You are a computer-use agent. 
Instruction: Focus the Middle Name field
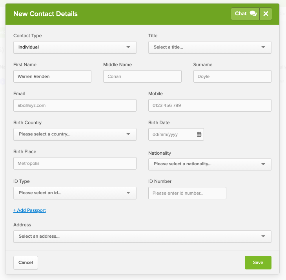pos(142,76)
